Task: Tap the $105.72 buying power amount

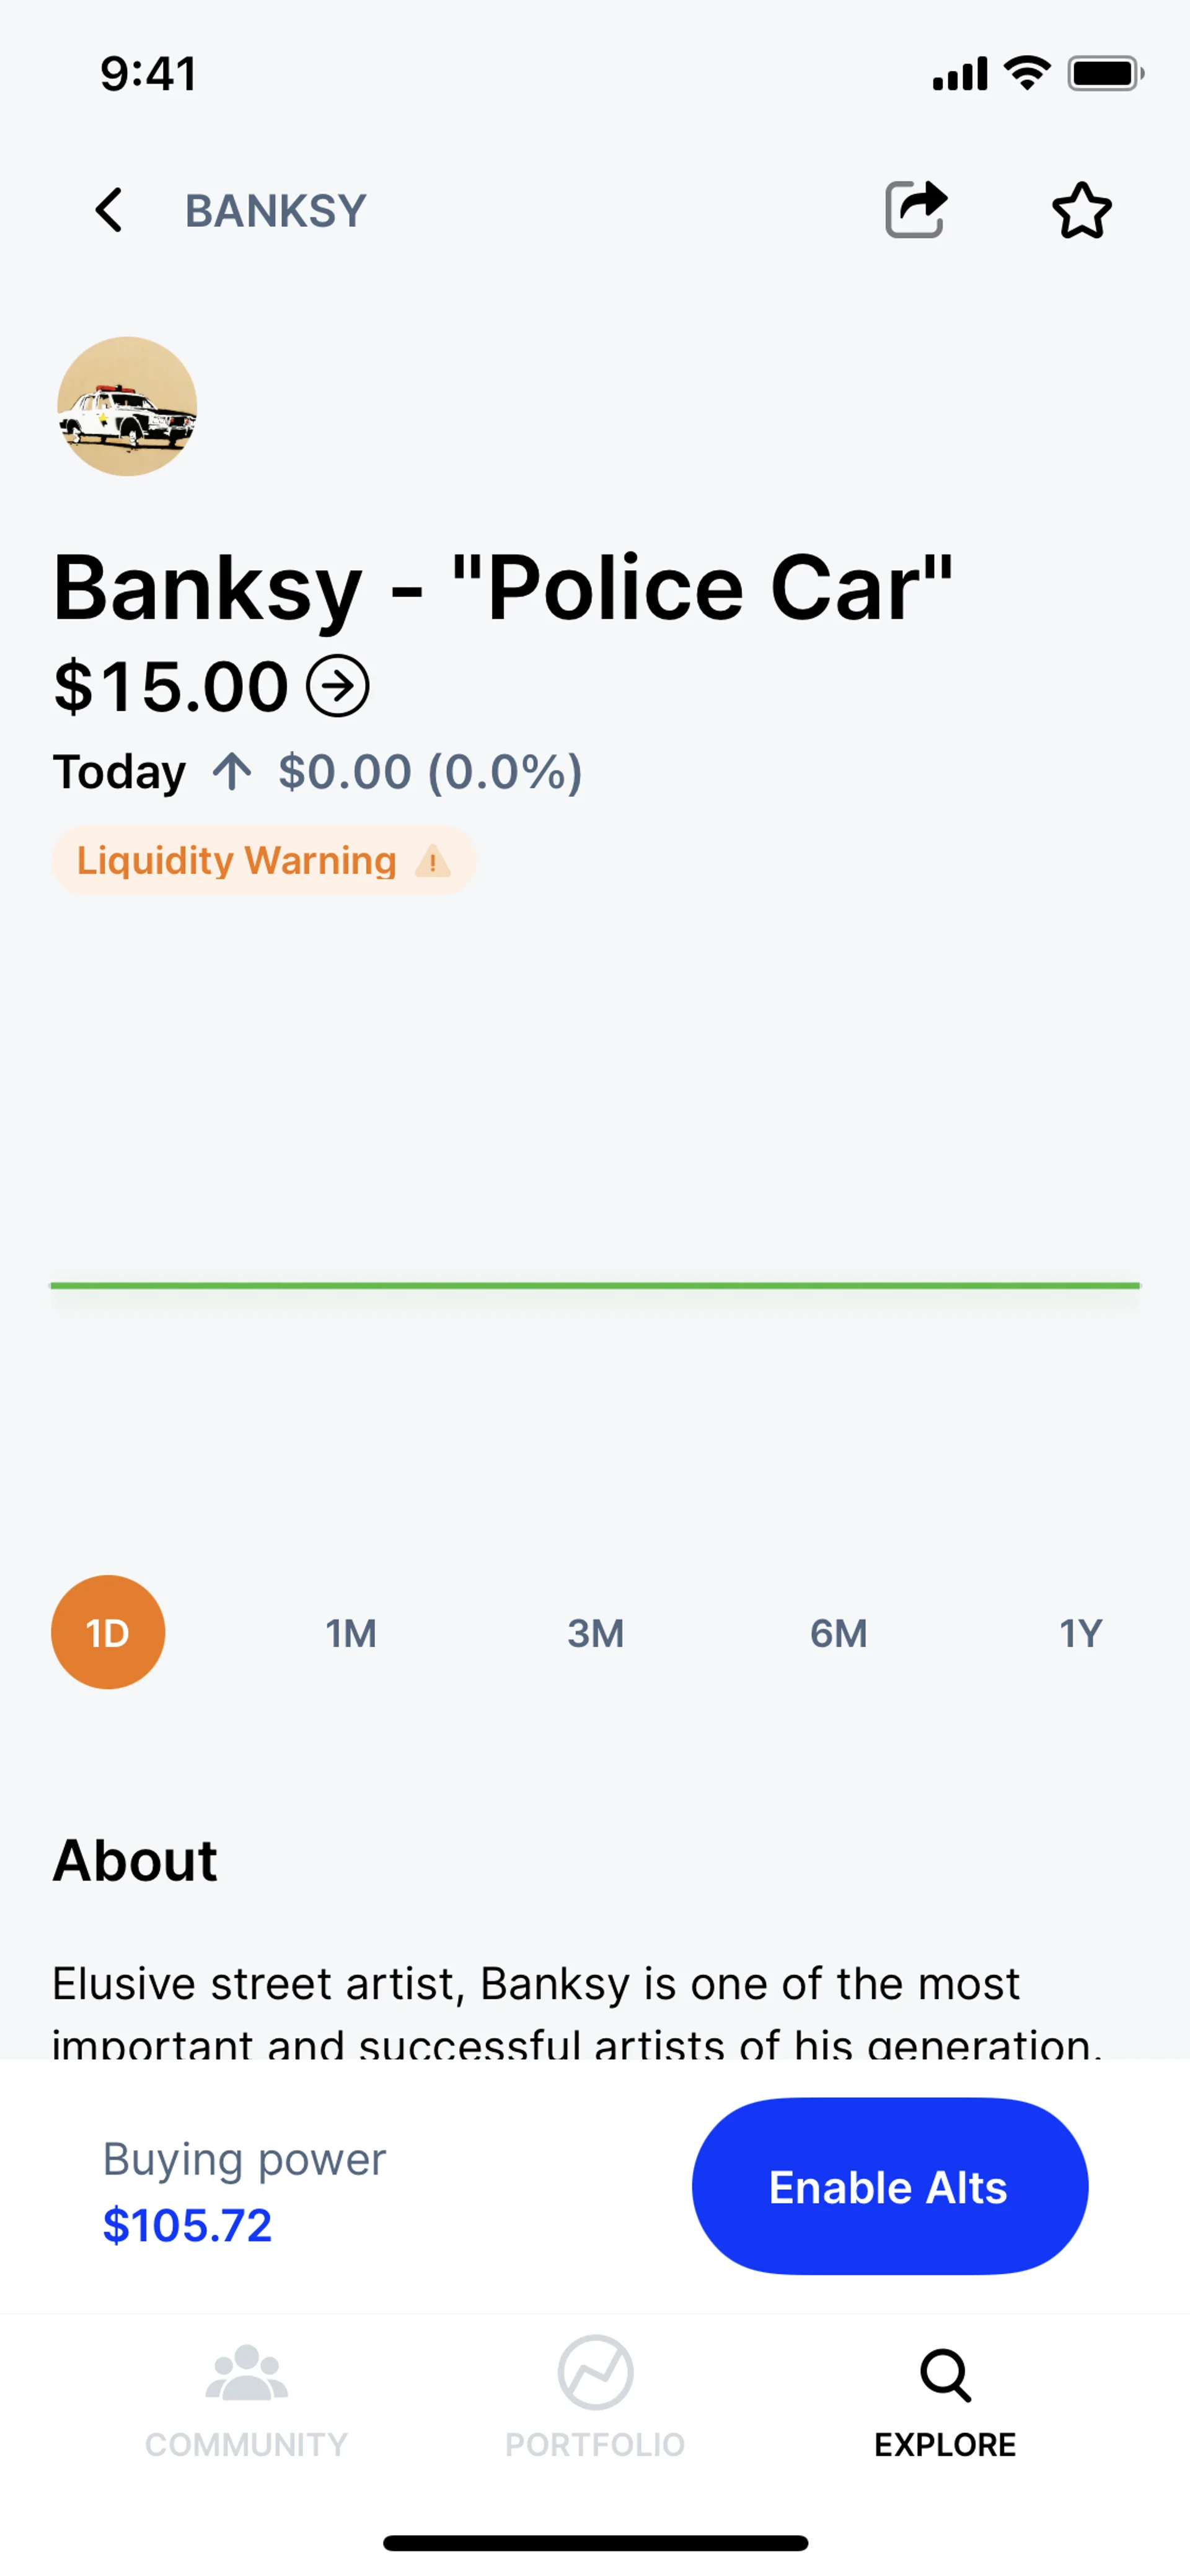Action: click(x=187, y=2225)
